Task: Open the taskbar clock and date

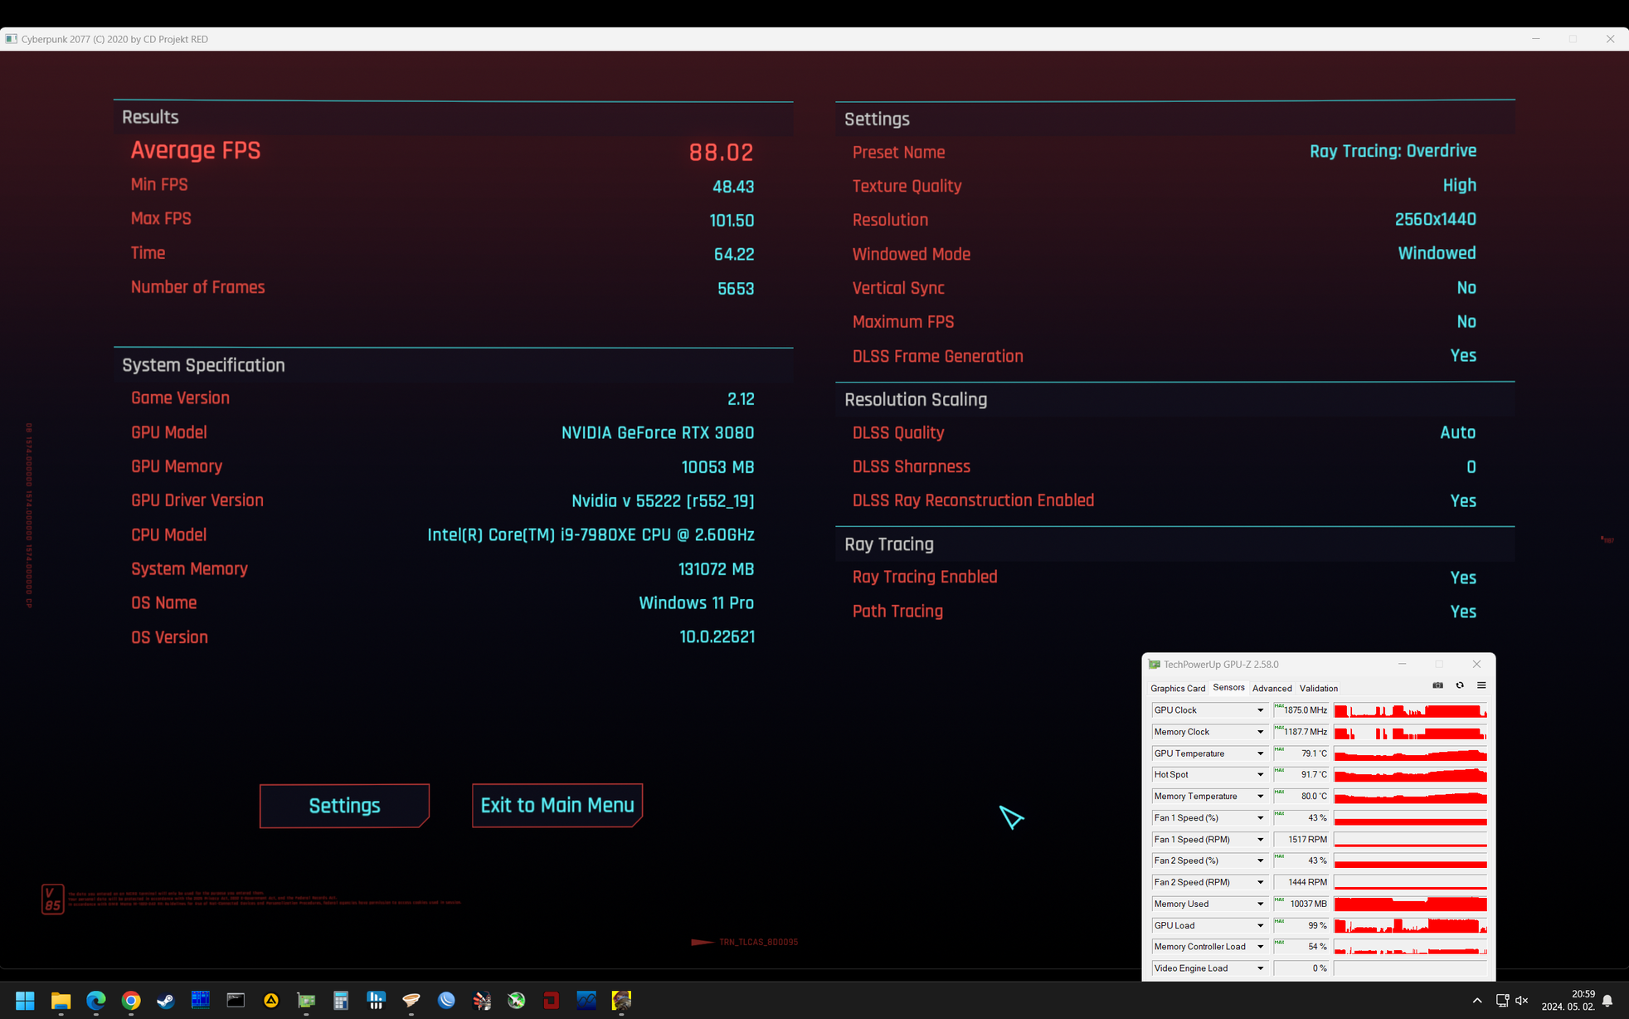Action: pos(1567,1000)
